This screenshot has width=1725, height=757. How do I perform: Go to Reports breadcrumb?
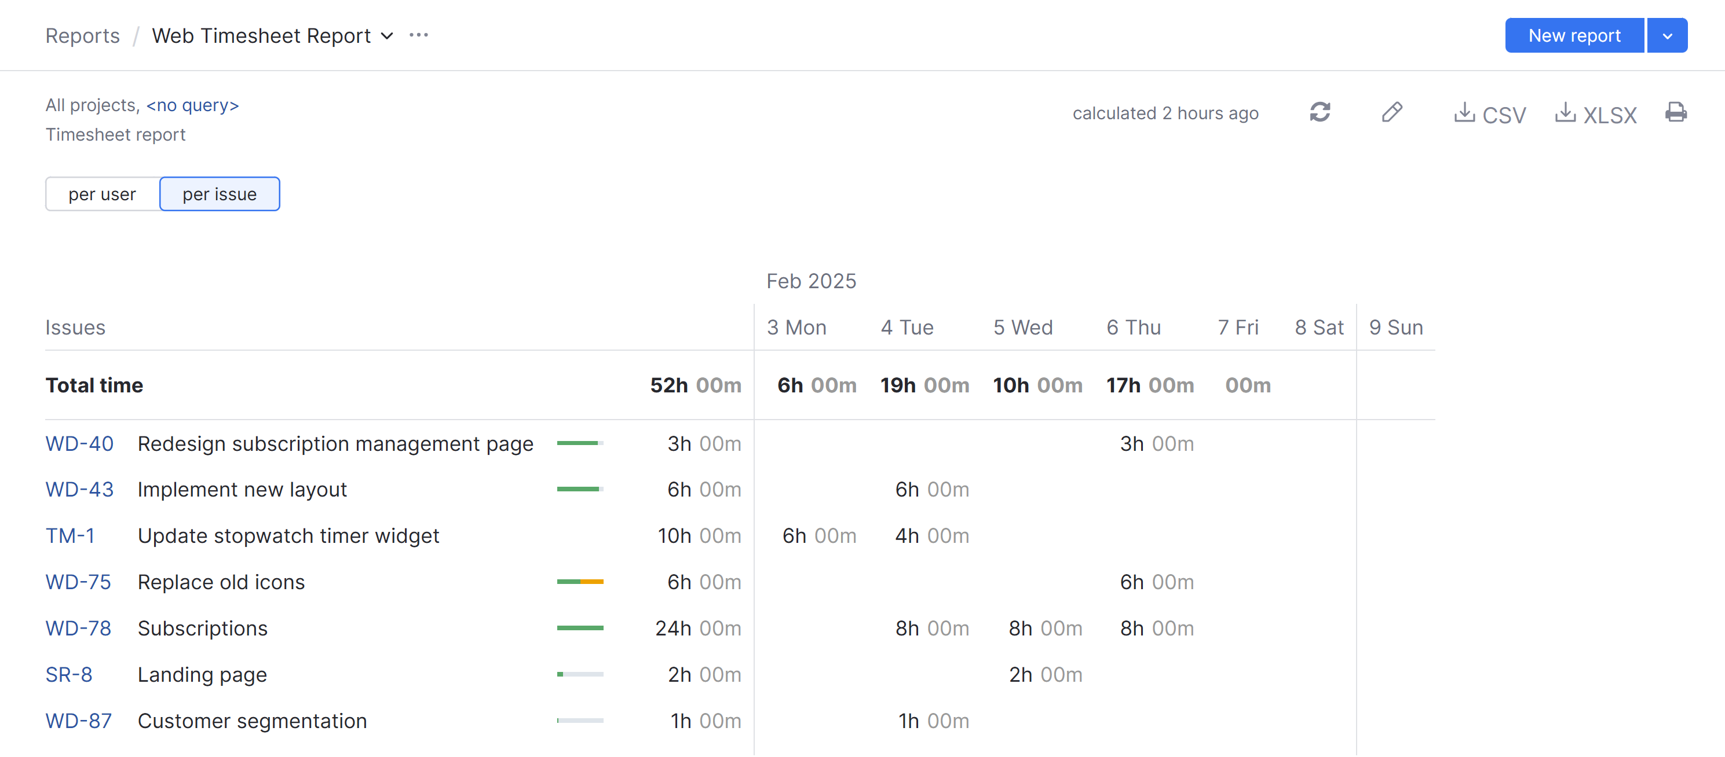tap(82, 36)
